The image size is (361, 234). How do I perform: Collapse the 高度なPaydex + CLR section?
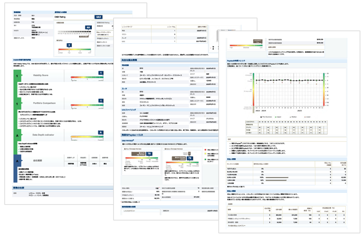click(x=131, y=135)
